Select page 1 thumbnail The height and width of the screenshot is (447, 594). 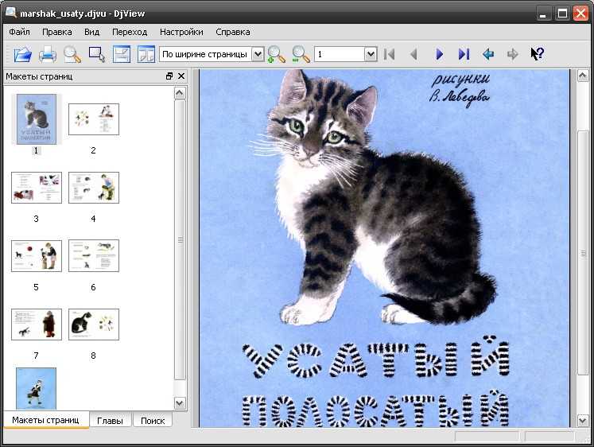(37, 119)
